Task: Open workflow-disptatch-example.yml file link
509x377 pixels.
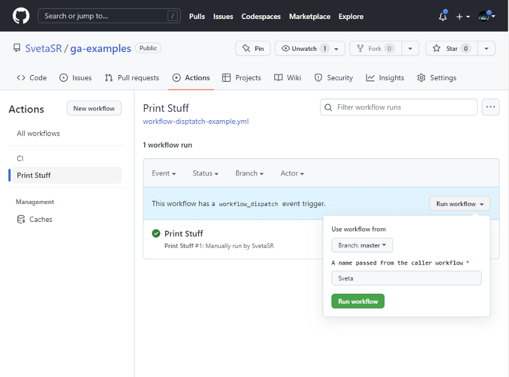Action: 196,121
